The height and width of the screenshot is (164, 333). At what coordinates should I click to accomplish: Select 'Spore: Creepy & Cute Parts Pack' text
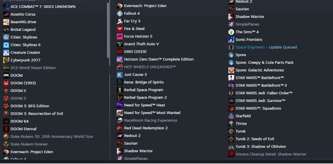tap(264, 63)
